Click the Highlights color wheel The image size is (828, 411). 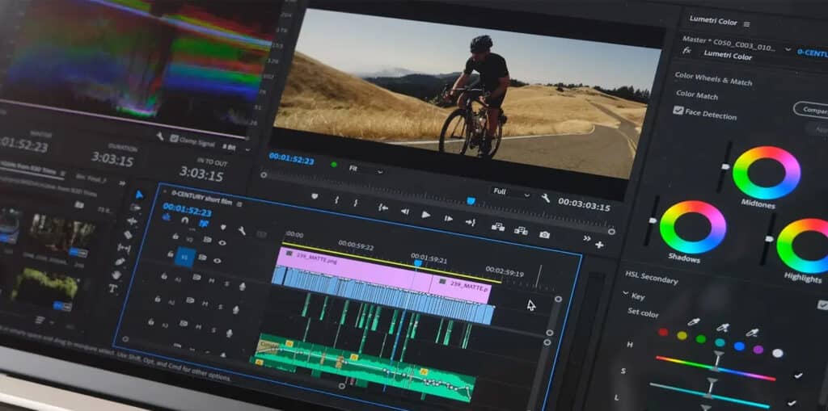[803, 245]
